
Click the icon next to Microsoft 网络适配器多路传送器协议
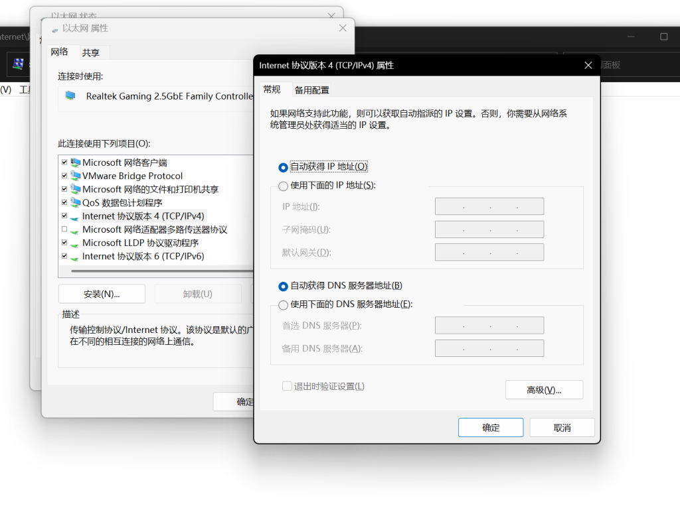(x=75, y=229)
